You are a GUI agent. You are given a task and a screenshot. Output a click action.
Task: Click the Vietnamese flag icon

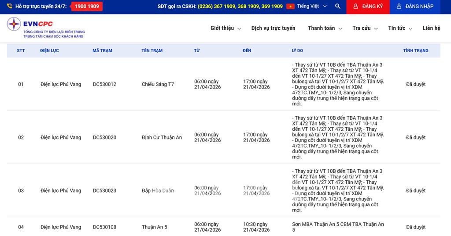tap(290, 7)
